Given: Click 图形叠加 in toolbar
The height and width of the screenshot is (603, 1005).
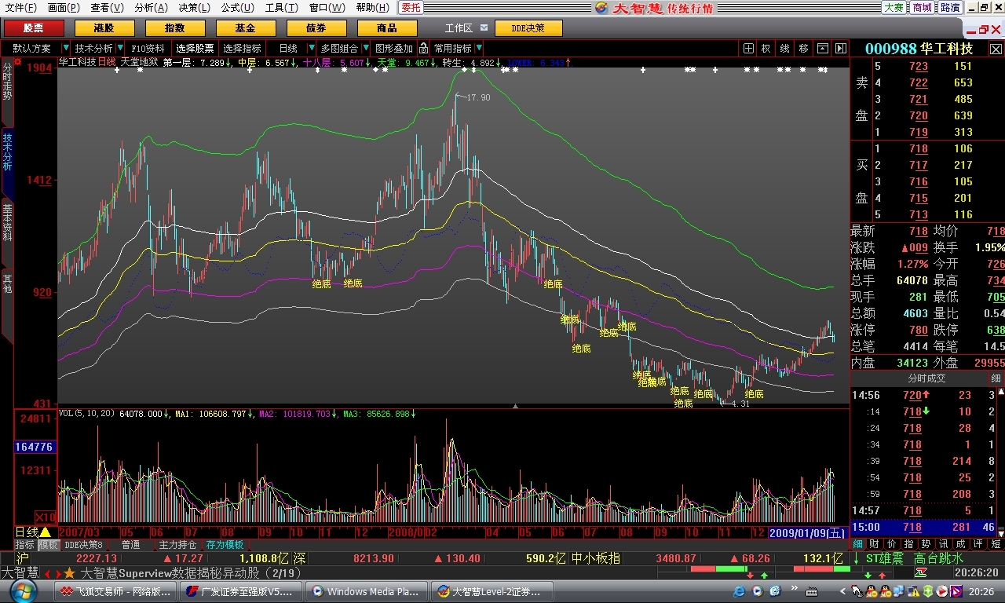Looking at the screenshot, I should [x=393, y=49].
